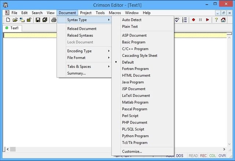Viewport: 235px width, 161px height.
Task: Set syntax to C/C++ Program
Action: click(x=143, y=49)
